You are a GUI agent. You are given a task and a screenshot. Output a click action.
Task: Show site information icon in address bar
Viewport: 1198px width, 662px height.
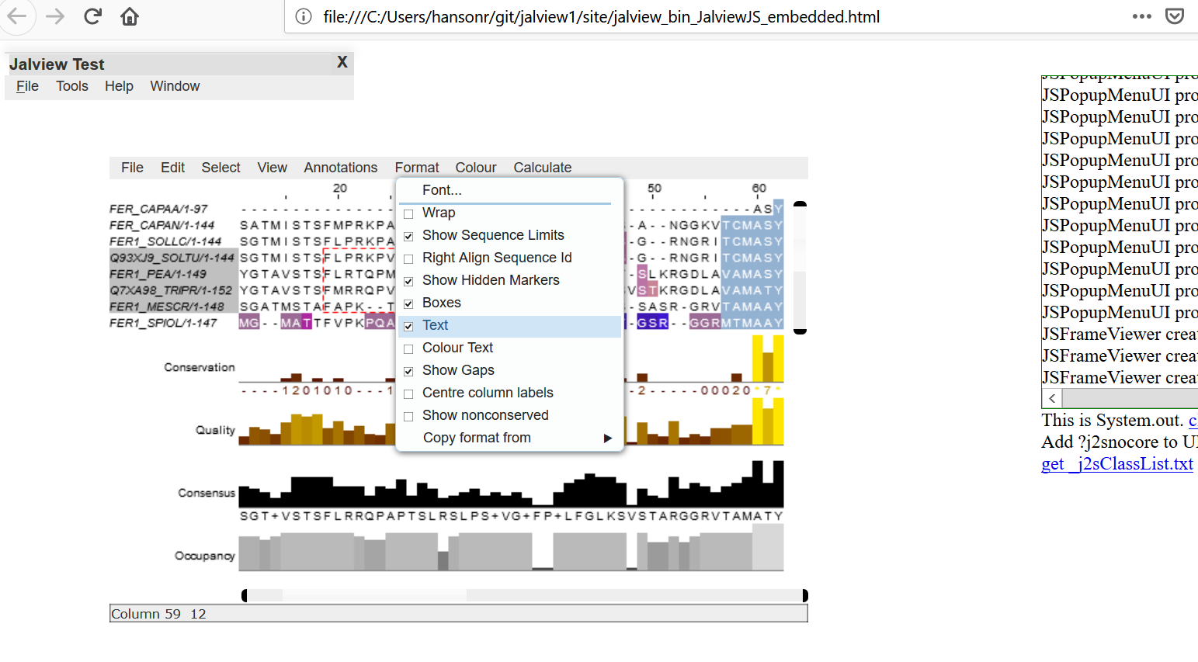point(304,16)
